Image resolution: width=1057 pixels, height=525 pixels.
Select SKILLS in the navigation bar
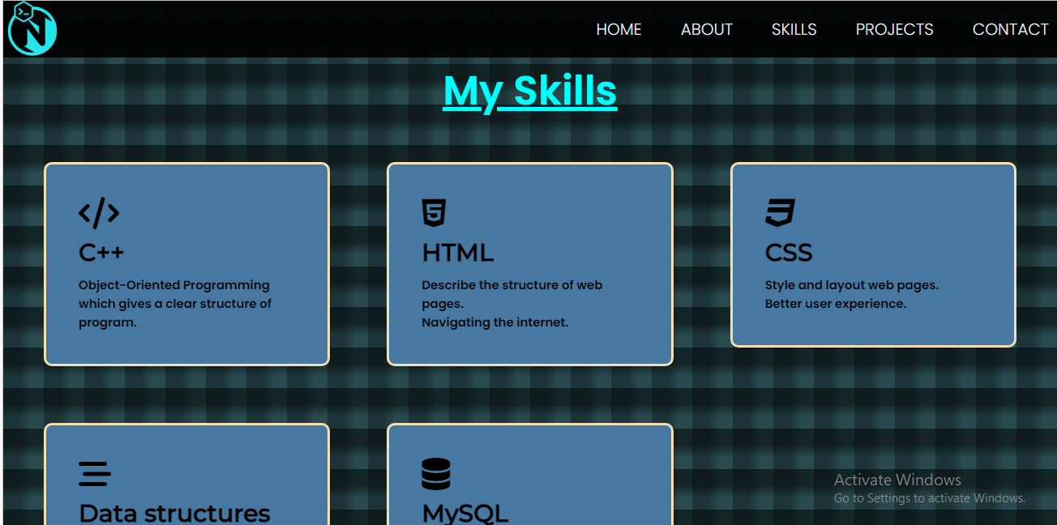tap(794, 29)
